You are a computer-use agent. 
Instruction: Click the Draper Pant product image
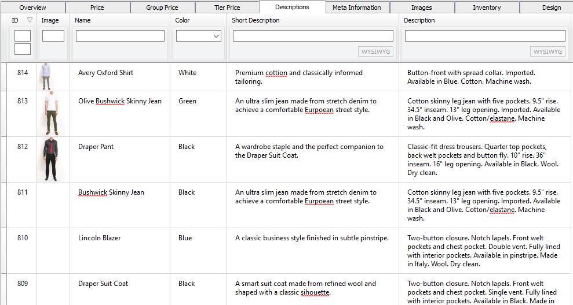click(x=51, y=159)
